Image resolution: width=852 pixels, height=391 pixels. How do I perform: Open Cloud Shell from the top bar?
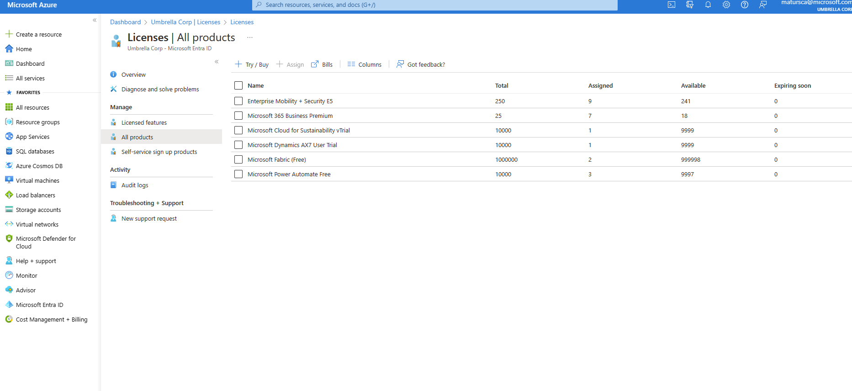pos(672,5)
